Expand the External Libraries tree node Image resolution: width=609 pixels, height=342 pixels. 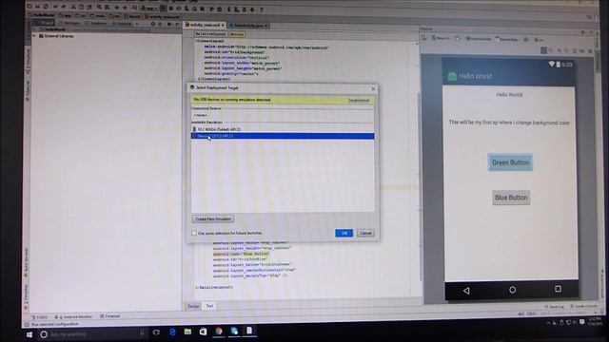34,36
